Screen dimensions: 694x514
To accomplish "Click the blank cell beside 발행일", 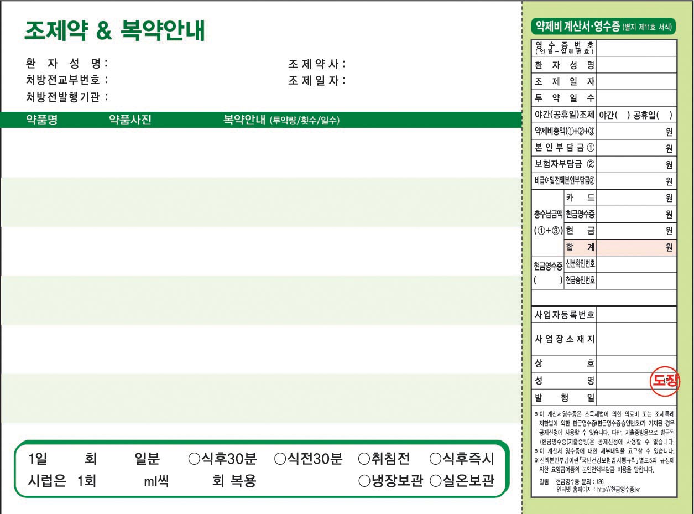I will 636,397.
